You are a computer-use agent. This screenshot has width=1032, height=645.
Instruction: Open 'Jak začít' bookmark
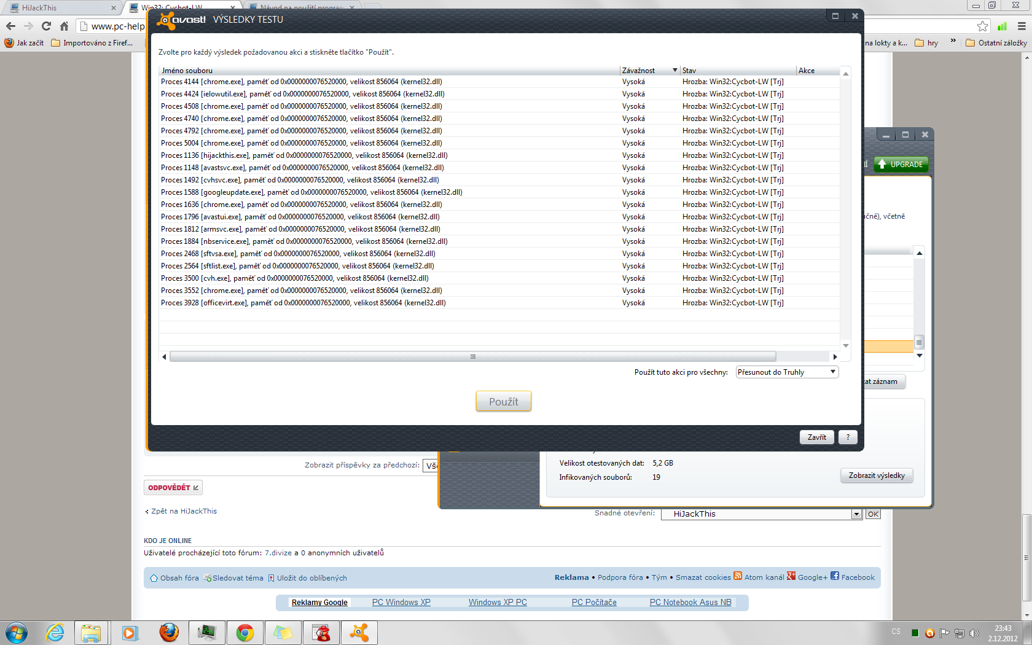point(24,43)
